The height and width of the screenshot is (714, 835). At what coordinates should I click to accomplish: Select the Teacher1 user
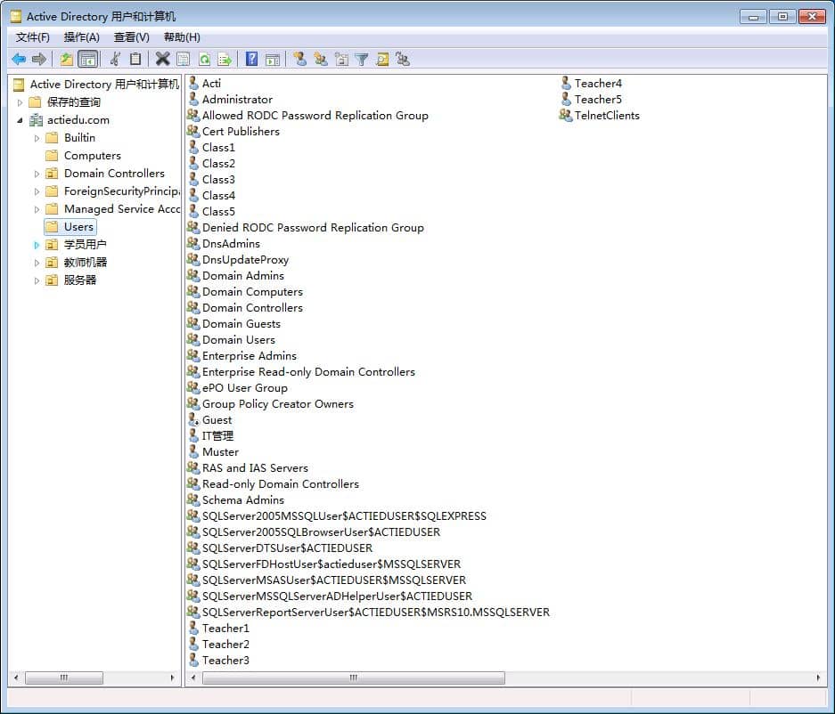pyautogui.click(x=225, y=628)
